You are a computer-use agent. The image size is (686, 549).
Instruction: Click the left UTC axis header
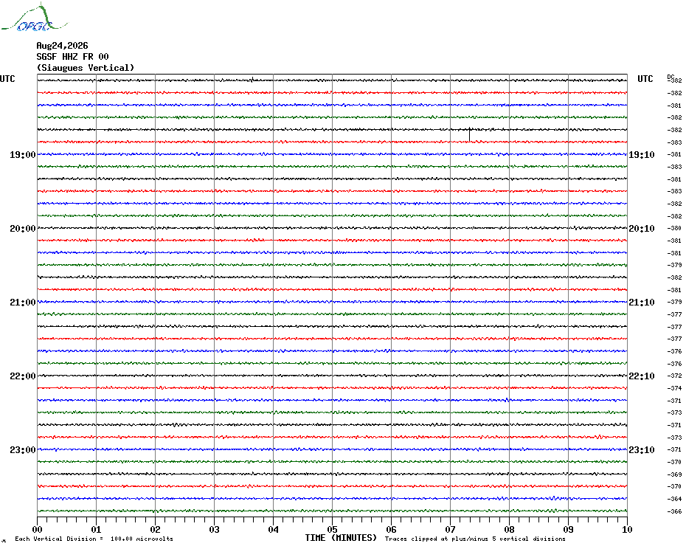tap(7, 79)
